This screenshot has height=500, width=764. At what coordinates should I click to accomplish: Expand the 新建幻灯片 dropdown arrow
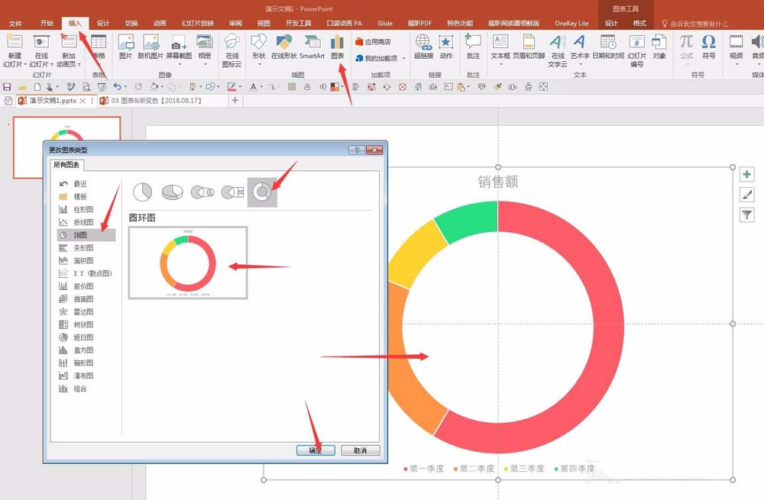tap(25, 64)
